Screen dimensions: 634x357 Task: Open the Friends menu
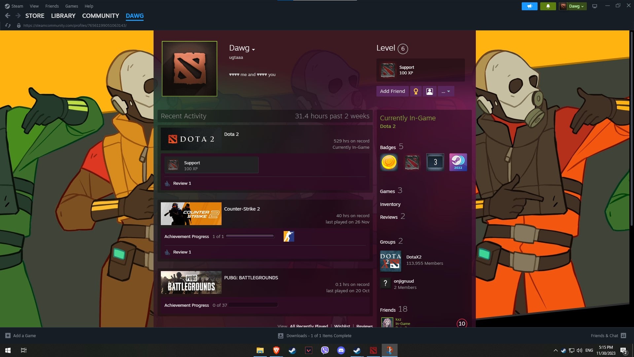point(52,6)
